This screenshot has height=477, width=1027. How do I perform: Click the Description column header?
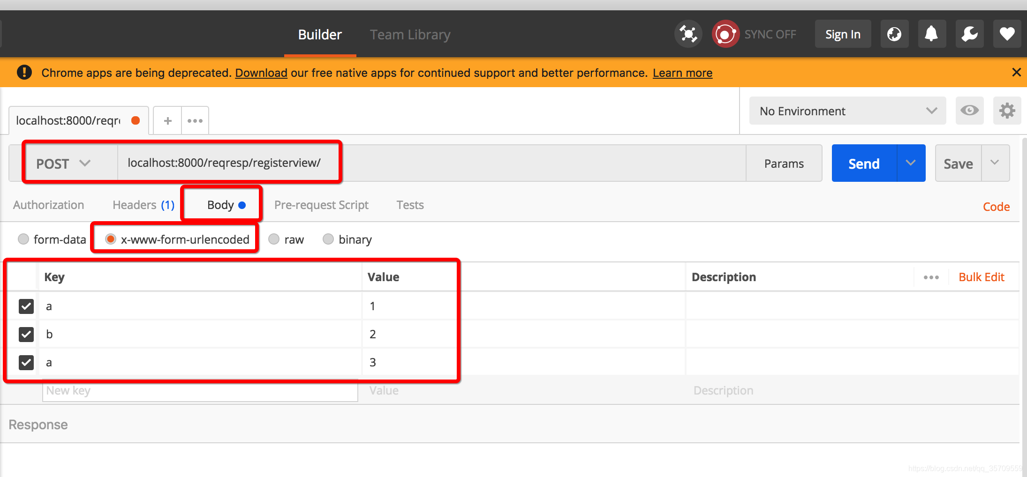click(724, 277)
